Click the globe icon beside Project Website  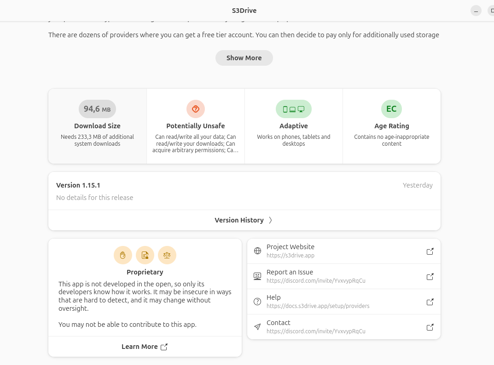point(257,251)
